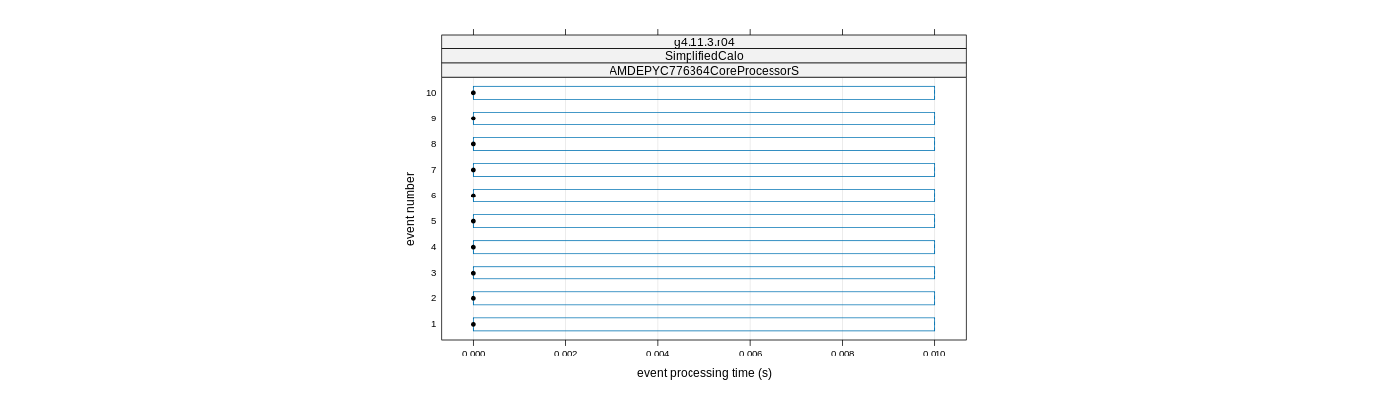Select the bar for event 3

[x=703, y=273]
